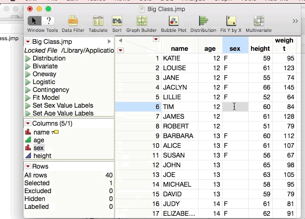The height and width of the screenshot is (219, 305).
Task: Run the Set Age Value Labels script
Action: pyautogui.click(x=28, y=113)
